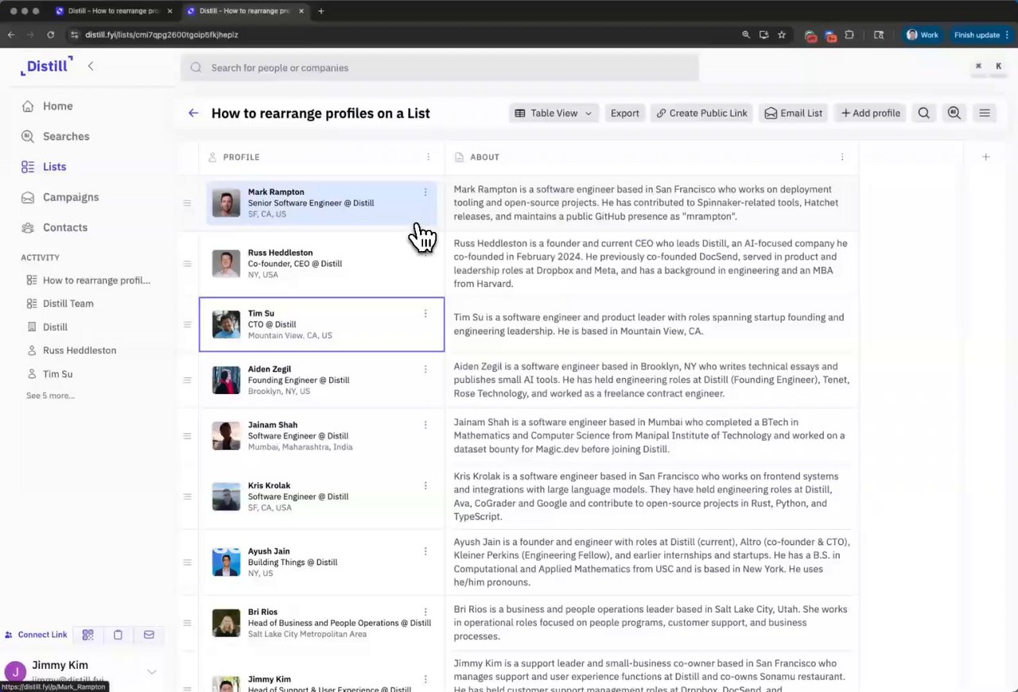
Task: Click the browser back arrow
Action: pos(11,35)
